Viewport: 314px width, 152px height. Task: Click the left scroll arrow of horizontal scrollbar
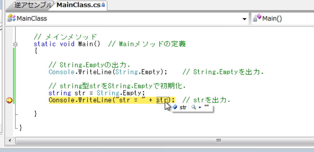(x=10, y=141)
